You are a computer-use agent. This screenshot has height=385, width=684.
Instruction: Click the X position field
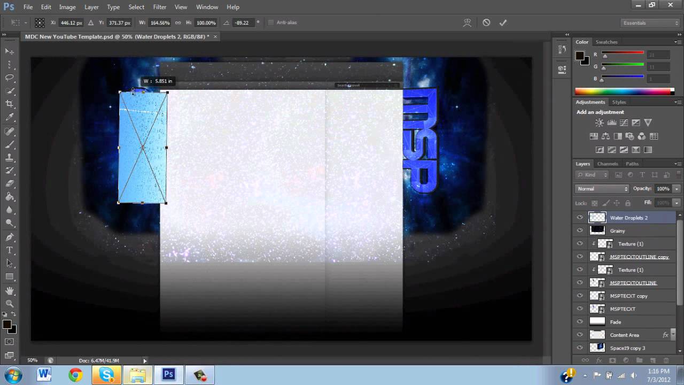coord(71,22)
